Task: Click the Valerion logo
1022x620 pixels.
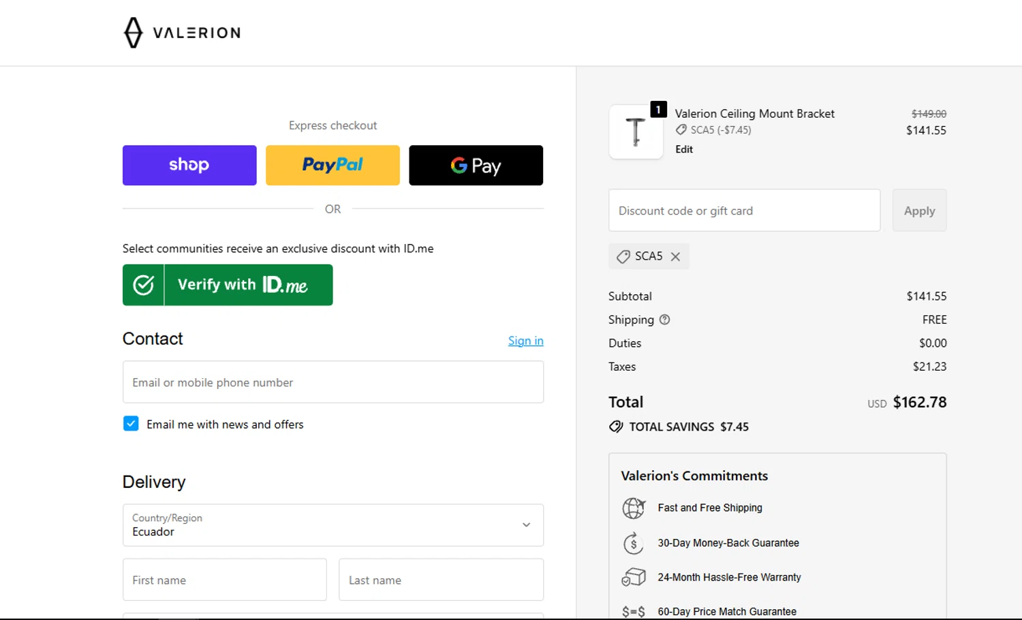Action: click(182, 33)
